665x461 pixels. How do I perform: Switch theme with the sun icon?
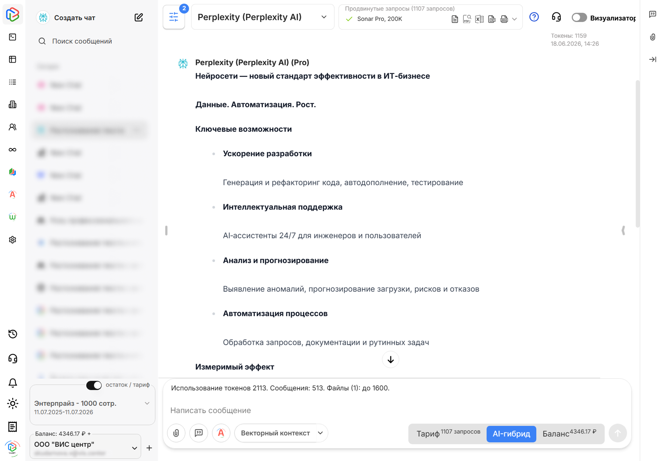tap(12, 404)
